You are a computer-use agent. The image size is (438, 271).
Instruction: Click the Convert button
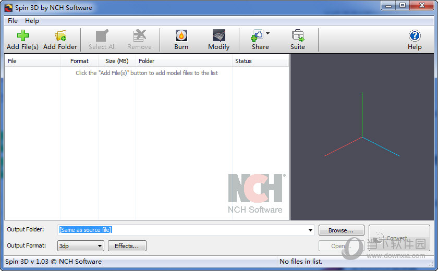tap(399, 238)
